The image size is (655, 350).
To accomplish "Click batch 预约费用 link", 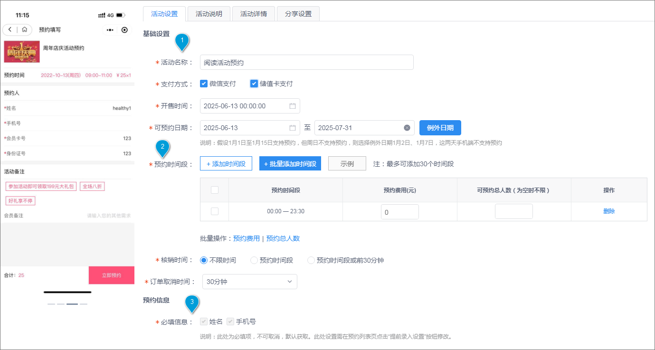I will pyautogui.click(x=247, y=238).
